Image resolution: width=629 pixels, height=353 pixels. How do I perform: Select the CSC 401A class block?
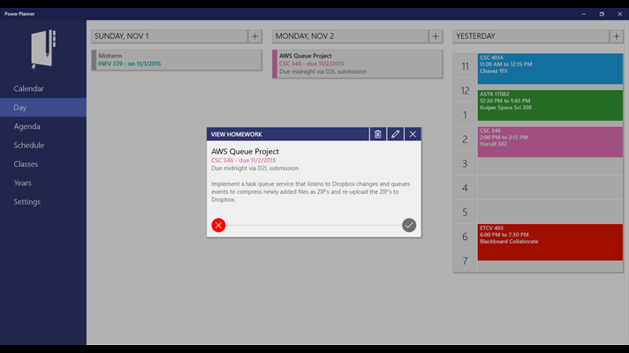click(550, 69)
